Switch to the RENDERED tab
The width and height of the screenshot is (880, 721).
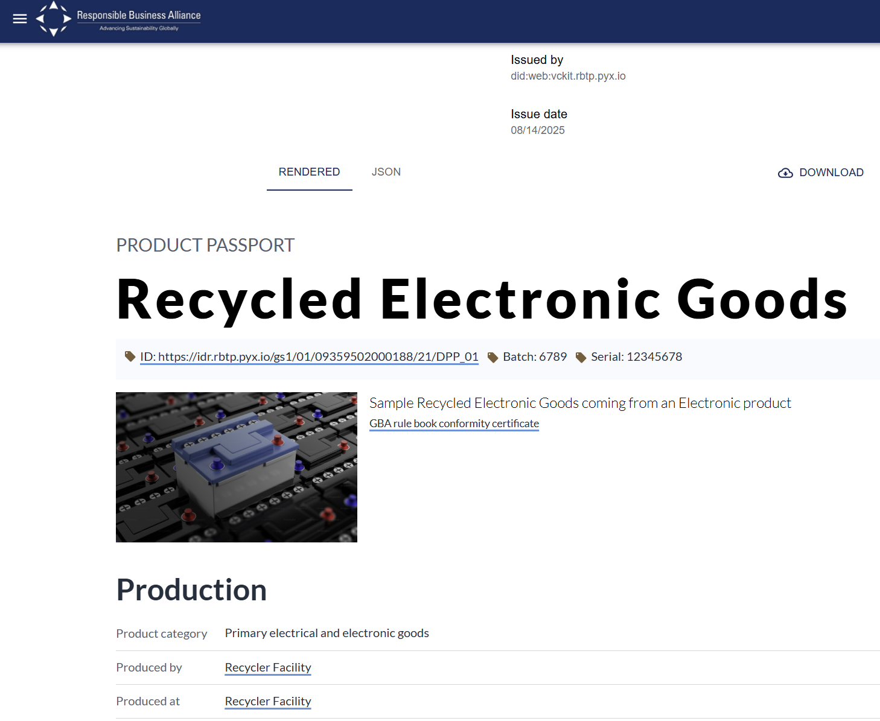tap(309, 172)
